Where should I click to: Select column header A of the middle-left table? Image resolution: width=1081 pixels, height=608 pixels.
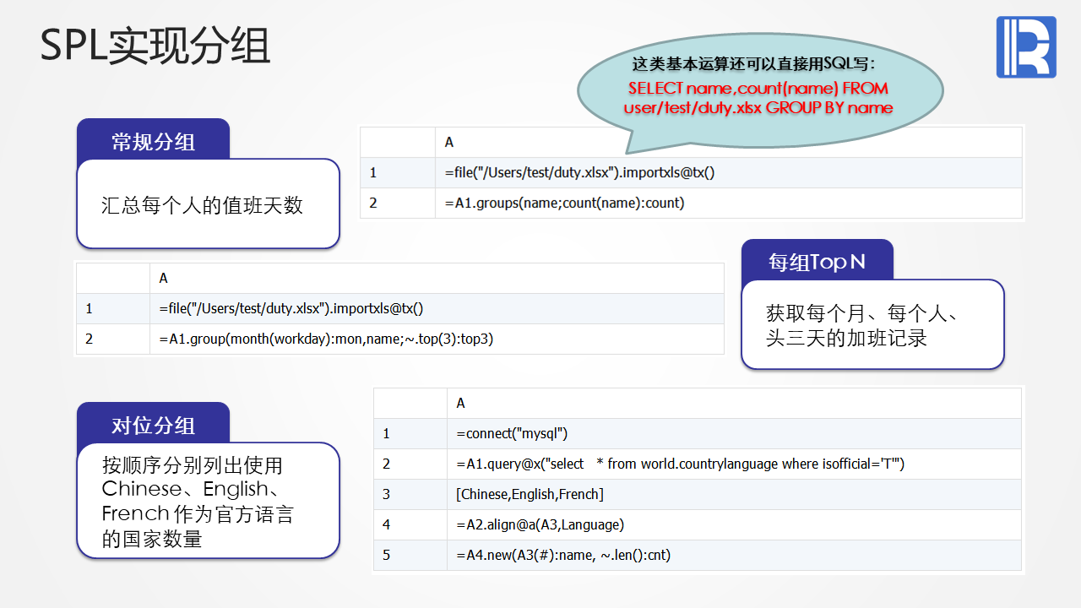tap(437, 279)
